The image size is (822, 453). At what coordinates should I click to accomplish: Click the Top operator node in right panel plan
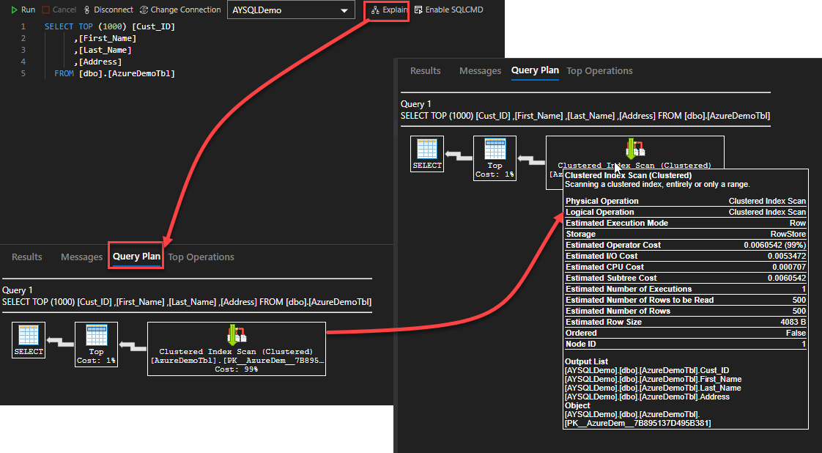(x=495, y=158)
